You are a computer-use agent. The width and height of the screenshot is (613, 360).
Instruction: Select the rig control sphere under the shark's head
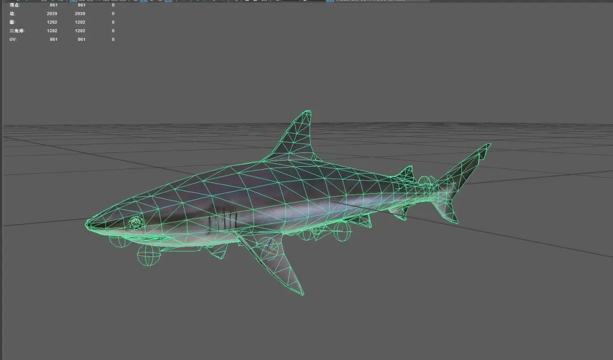[148, 256]
